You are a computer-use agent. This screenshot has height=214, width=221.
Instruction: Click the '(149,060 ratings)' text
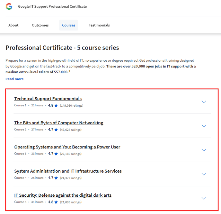click(72, 106)
